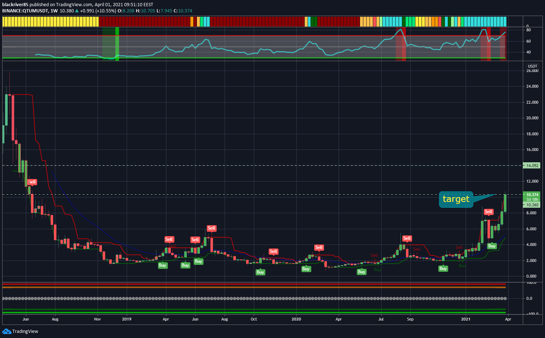Click the Buy marker from late March 2019

click(162, 265)
